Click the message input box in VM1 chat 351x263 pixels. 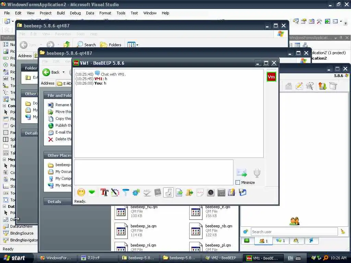[154, 173]
